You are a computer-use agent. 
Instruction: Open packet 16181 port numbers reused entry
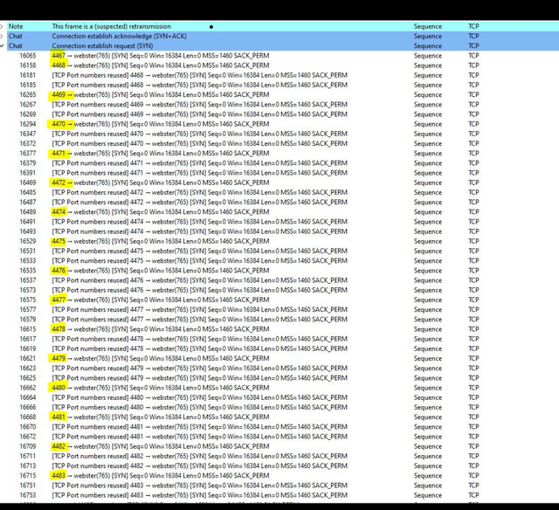coord(279,75)
